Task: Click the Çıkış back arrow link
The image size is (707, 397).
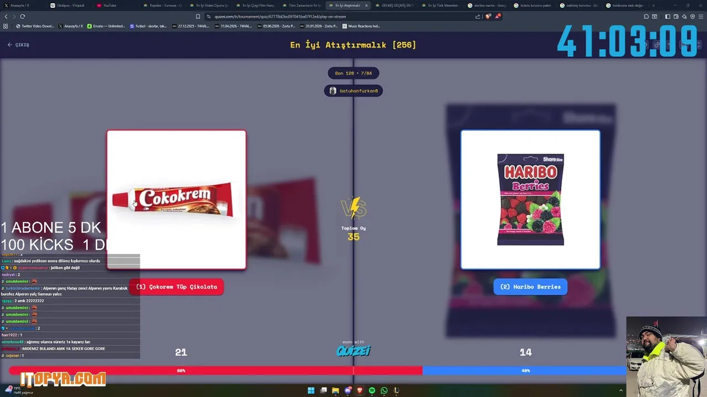Action: point(18,45)
